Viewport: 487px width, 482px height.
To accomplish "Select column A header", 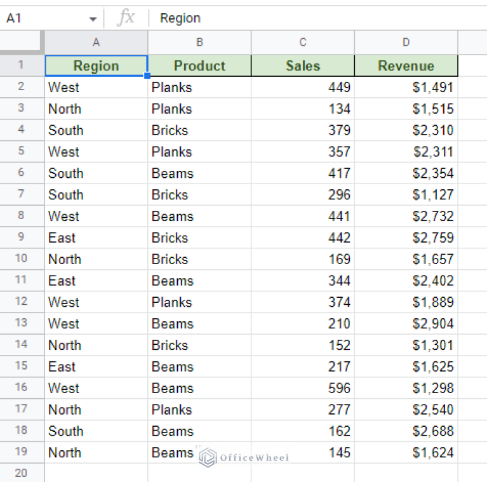I will 97,43.
